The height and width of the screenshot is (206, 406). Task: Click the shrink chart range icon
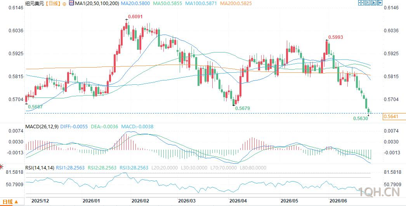pyautogui.click(x=367, y=3)
